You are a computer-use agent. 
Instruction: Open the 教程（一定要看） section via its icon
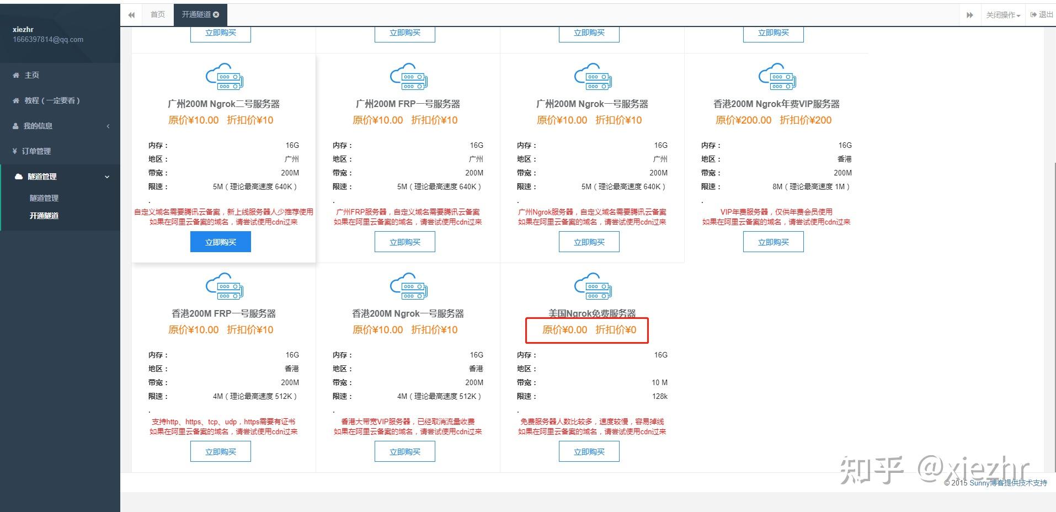pos(15,100)
